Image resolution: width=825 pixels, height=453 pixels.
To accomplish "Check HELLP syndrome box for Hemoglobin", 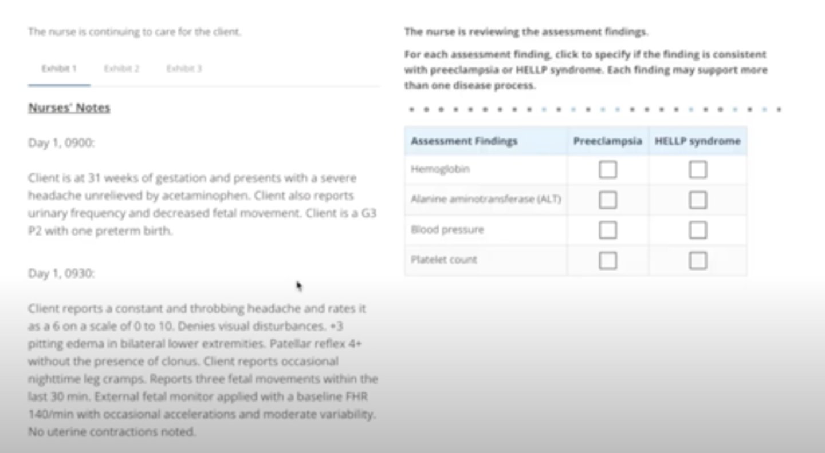I will (697, 170).
